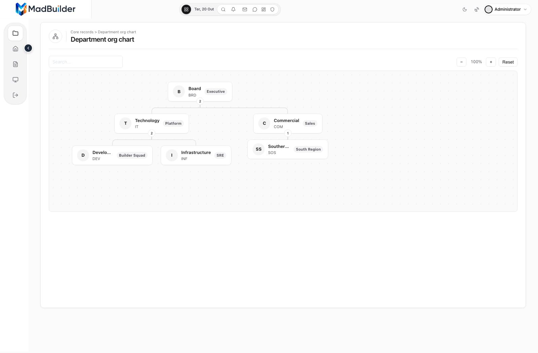Open the folder icon in the sidebar

[x=15, y=33]
